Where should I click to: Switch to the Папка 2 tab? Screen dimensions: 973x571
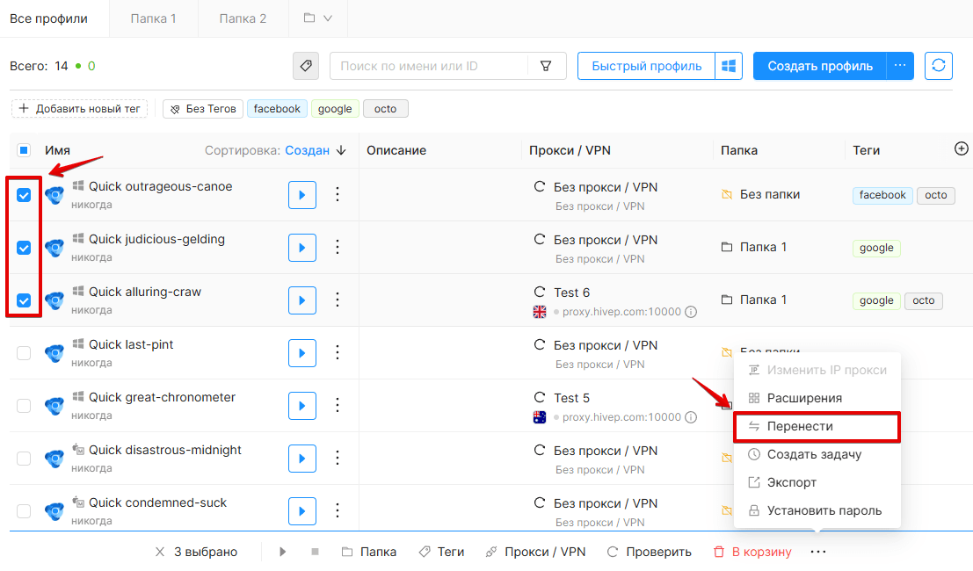(243, 18)
